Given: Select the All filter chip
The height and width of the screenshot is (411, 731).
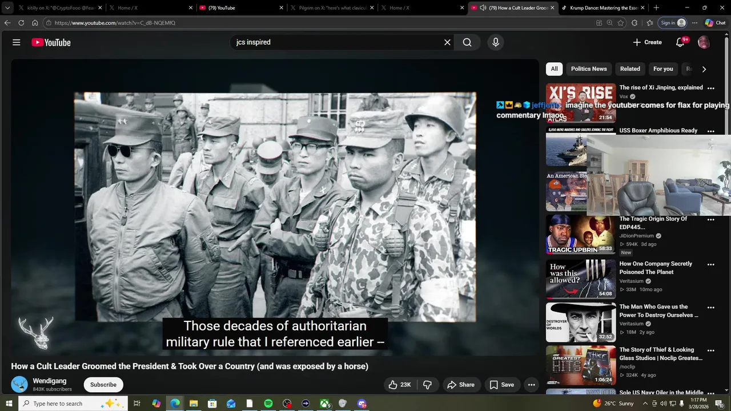Looking at the screenshot, I should coord(554,68).
